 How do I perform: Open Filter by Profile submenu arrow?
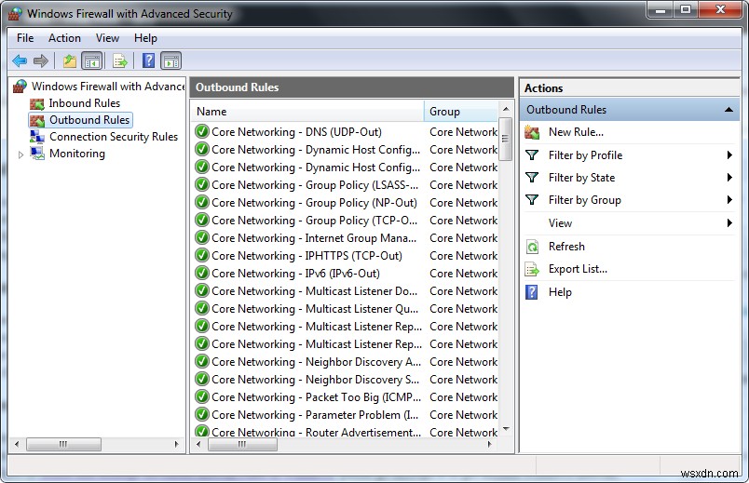729,155
